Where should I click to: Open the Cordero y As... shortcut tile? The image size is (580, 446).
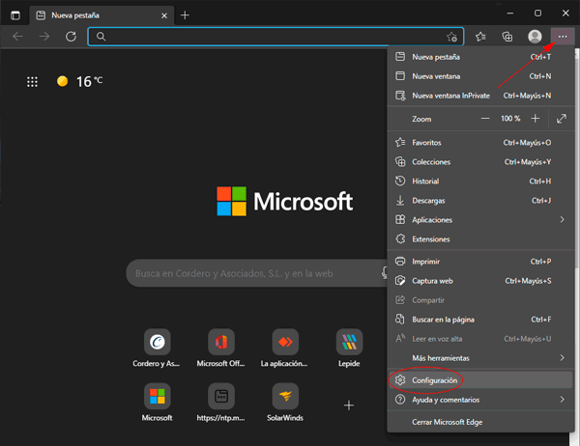(x=158, y=348)
